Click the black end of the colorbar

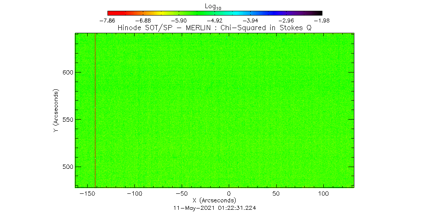[x=319, y=13]
